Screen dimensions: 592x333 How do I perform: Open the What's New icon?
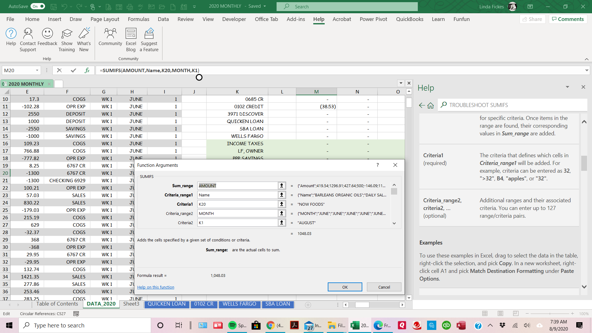84,34
